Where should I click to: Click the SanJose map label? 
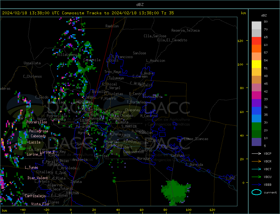(x=139, y=53)
